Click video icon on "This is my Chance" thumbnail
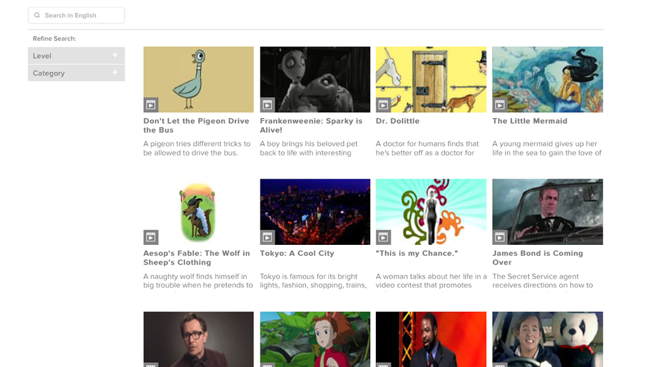Screen dimensions: 651x367 tap(383, 237)
